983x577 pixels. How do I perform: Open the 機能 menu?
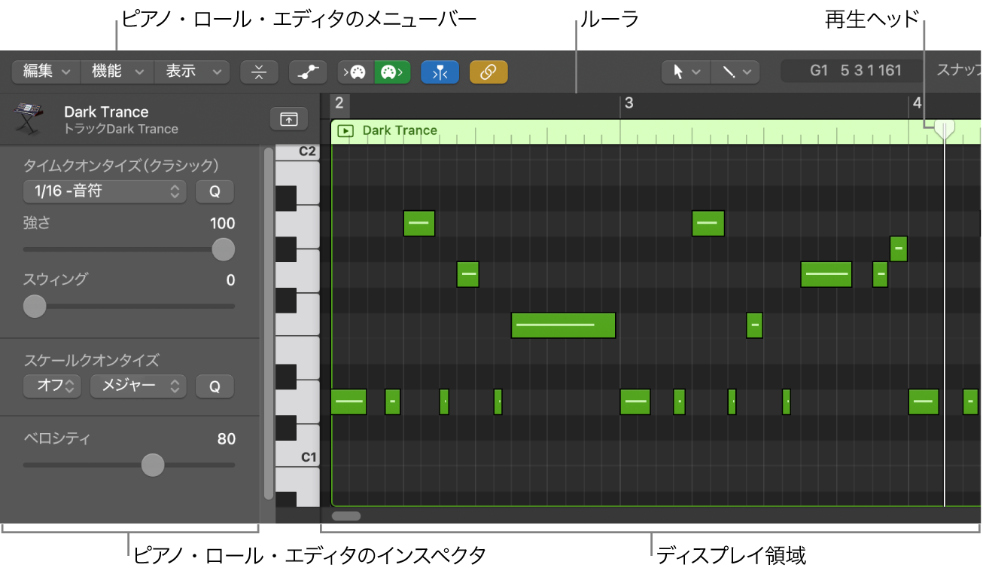coord(117,72)
